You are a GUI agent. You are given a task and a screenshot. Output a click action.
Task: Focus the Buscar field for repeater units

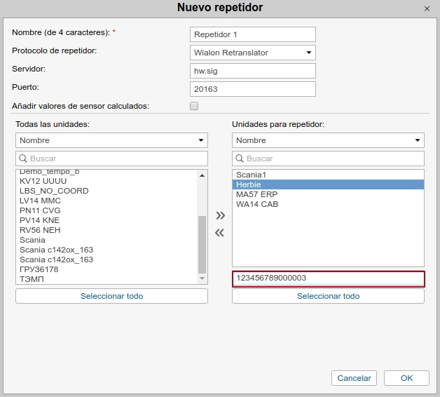pyautogui.click(x=333, y=159)
